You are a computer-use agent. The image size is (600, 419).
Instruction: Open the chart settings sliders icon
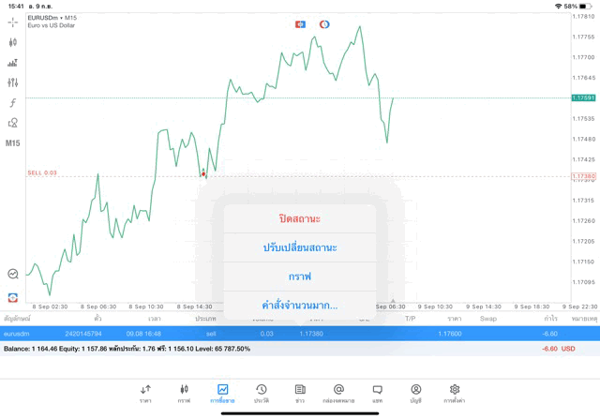tap(12, 83)
